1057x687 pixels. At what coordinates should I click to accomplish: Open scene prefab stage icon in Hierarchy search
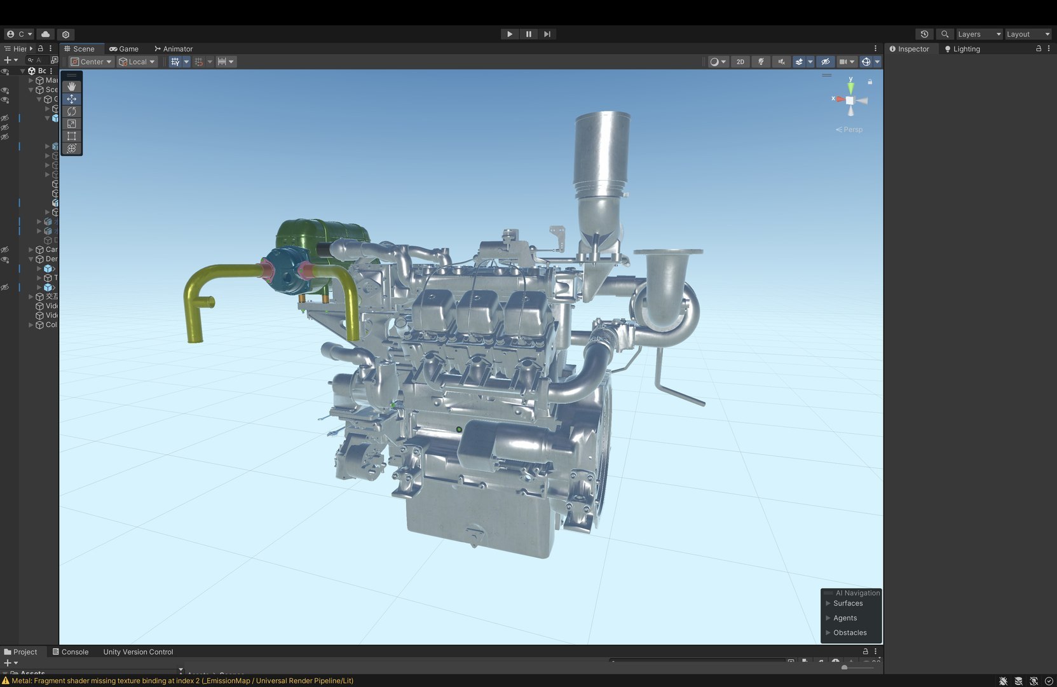[54, 60]
